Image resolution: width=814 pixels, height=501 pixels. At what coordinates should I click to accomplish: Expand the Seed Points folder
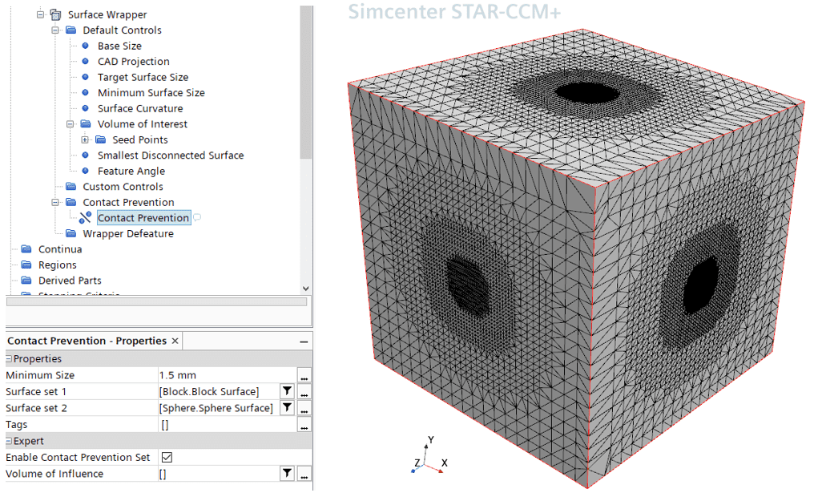[x=86, y=140]
